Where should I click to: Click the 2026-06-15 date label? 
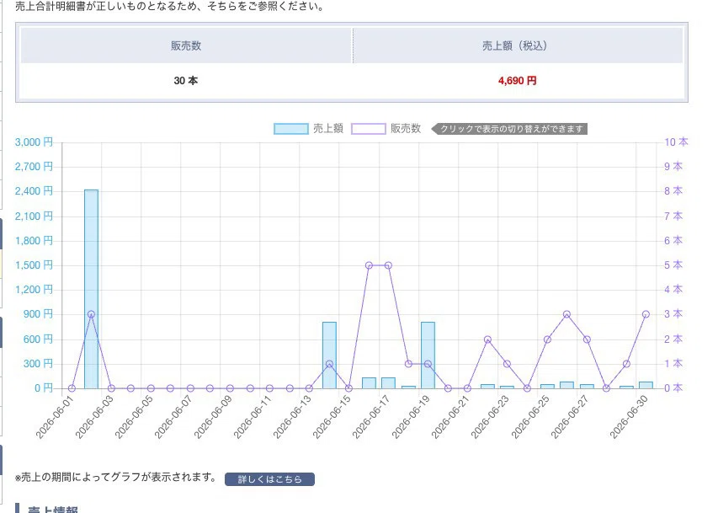[332, 416]
